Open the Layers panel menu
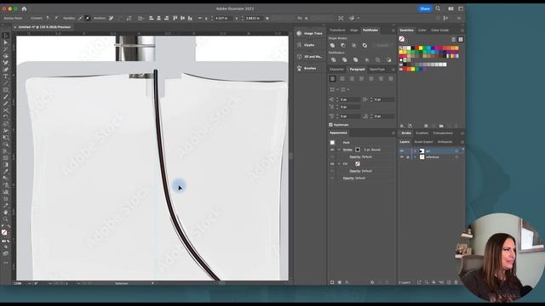Image resolution: width=545 pixels, height=306 pixels. [462, 142]
